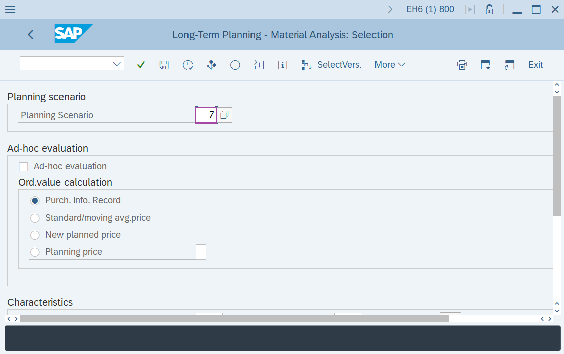Click the minus (delete) circle icon

pyautogui.click(x=235, y=64)
